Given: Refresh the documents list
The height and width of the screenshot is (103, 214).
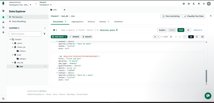Looking at the screenshot, I should coord(171,37).
